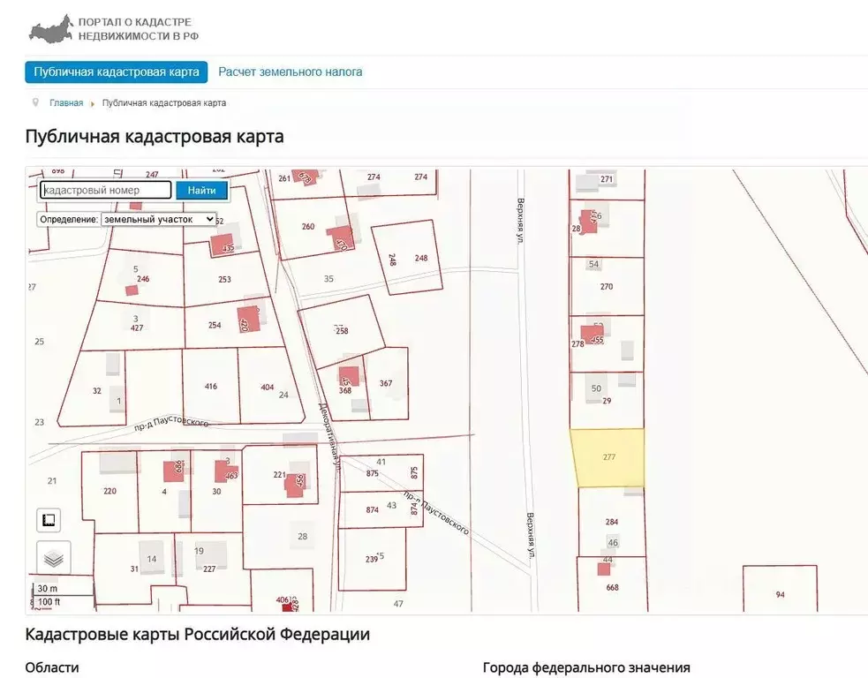Click parcel 220 on the map
868x678 pixels.
[x=109, y=490]
